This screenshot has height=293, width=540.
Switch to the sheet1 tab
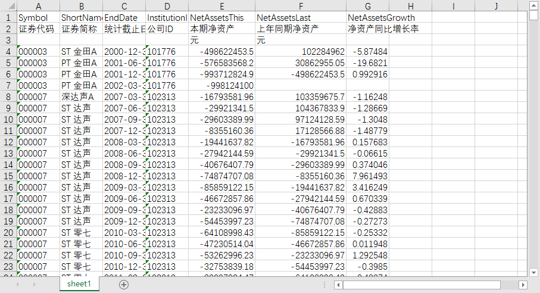pyautogui.click(x=79, y=283)
